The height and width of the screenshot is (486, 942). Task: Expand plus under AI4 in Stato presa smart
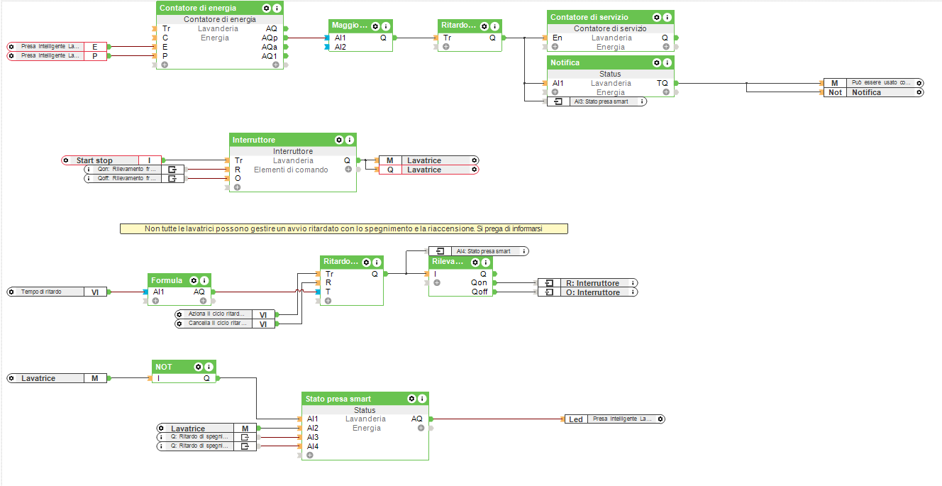[x=310, y=455]
